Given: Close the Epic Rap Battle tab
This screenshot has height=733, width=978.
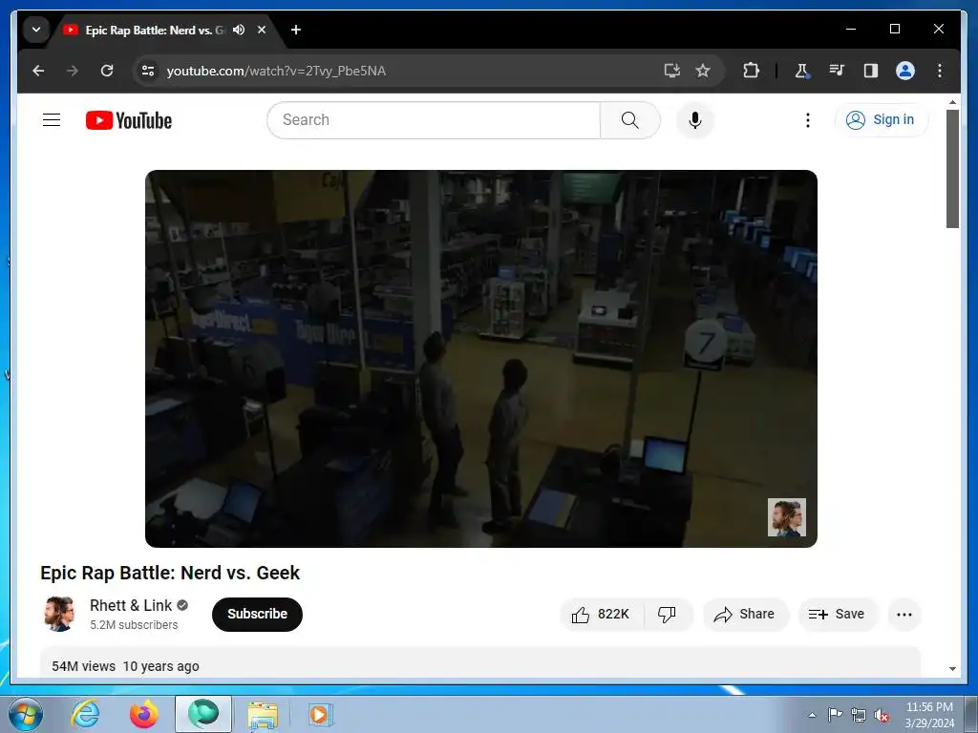Looking at the screenshot, I should click(x=262, y=30).
